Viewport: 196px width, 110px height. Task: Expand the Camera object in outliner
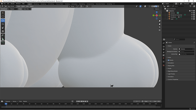[167, 13]
